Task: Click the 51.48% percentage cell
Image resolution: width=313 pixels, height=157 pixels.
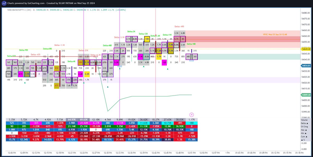Action: [95, 140]
